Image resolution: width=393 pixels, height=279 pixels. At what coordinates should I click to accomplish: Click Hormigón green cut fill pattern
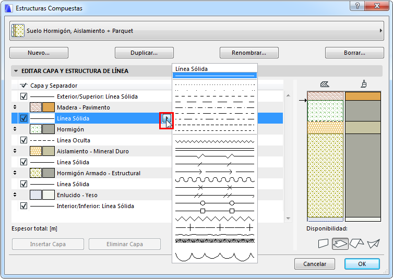tap(35, 129)
